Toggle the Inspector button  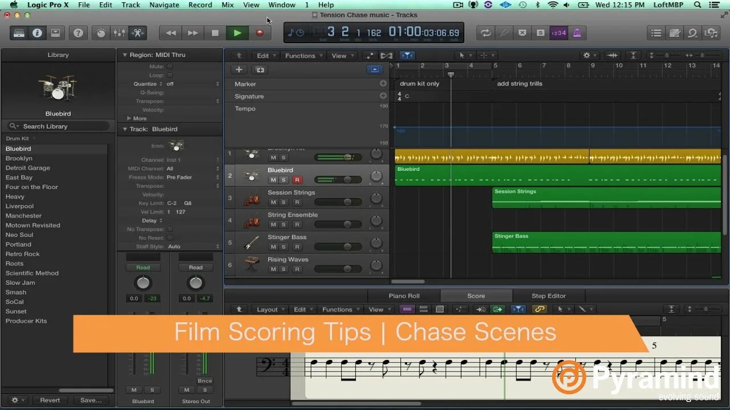(37, 33)
